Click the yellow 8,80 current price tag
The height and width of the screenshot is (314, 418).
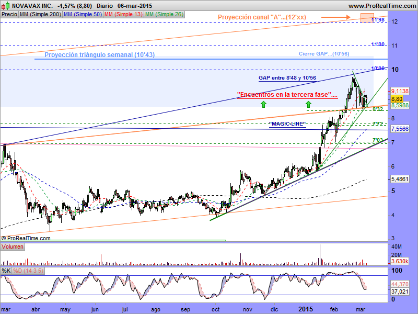pos(397,99)
